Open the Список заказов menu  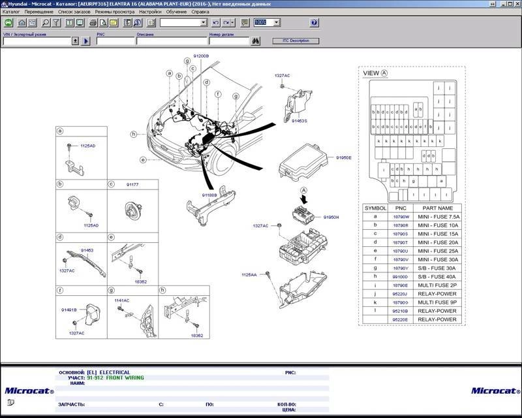click(74, 12)
